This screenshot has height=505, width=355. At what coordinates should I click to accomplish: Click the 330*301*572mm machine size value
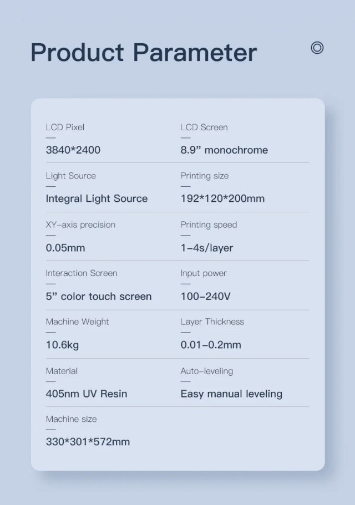coord(88,442)
